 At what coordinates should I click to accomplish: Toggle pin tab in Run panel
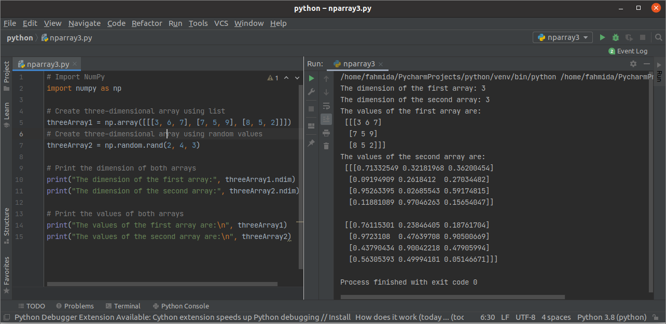click(x=311, y=143)
